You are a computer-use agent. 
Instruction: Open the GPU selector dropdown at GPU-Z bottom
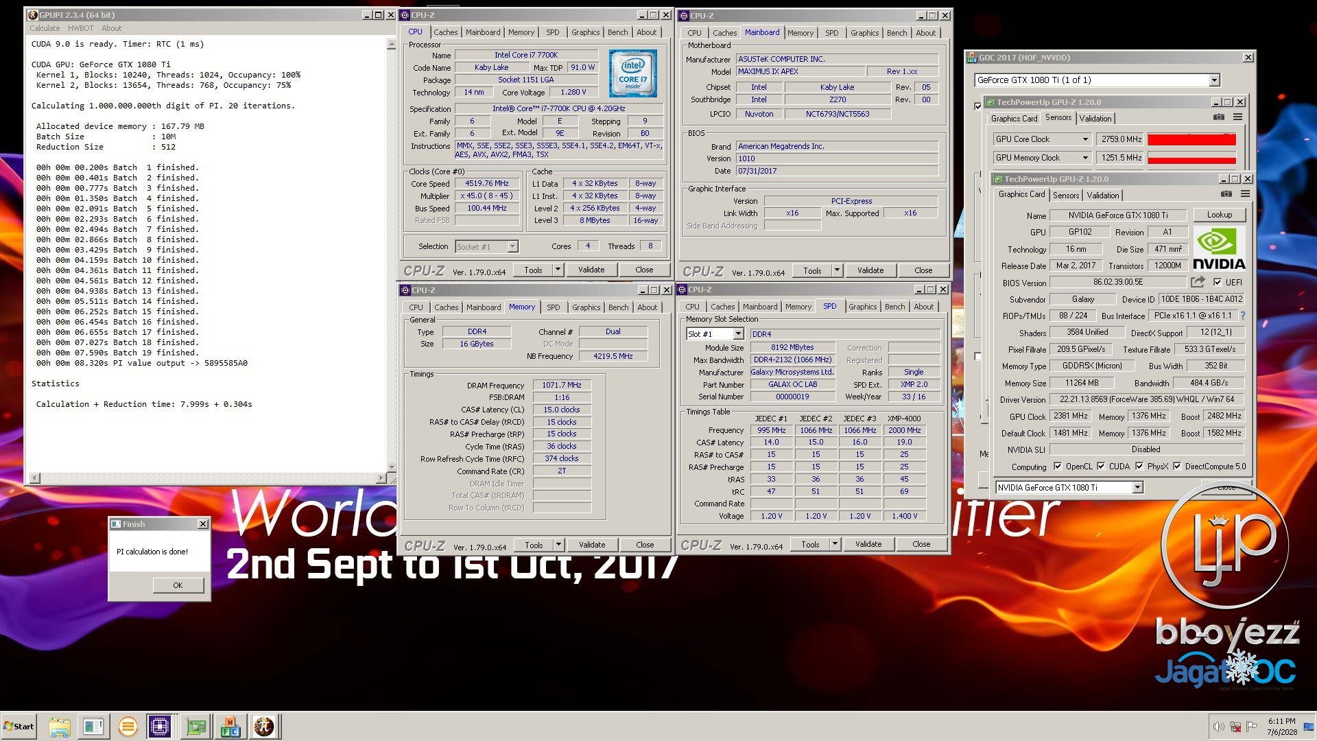coord(1137,488)
